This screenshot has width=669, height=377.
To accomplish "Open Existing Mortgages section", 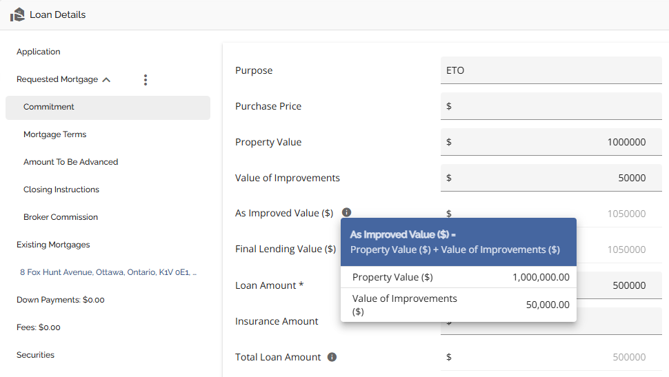I will coord(53,245).
